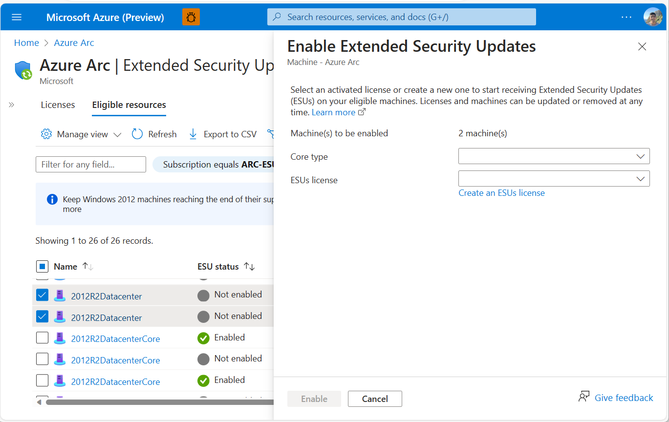Open the top bar ellipsis menu
Viewport: 669px width, 422px height.
tap(626, 17)
